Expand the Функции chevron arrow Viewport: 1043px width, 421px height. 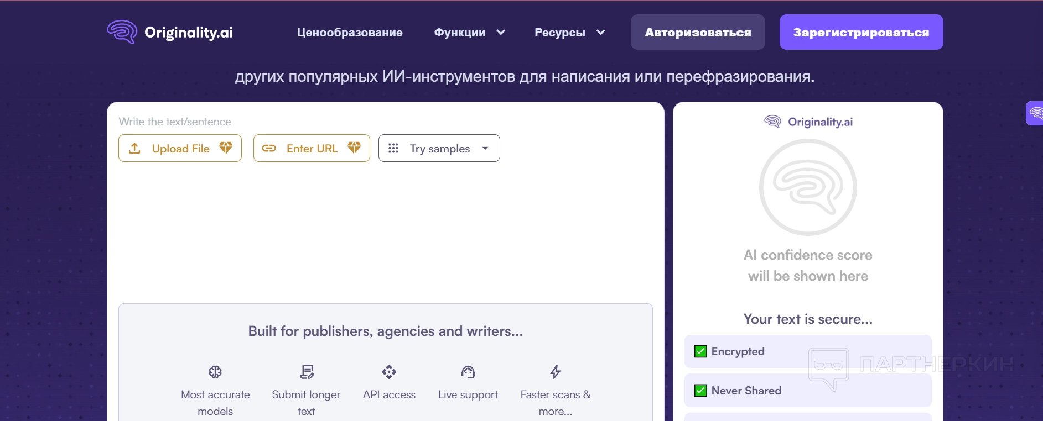501,33
